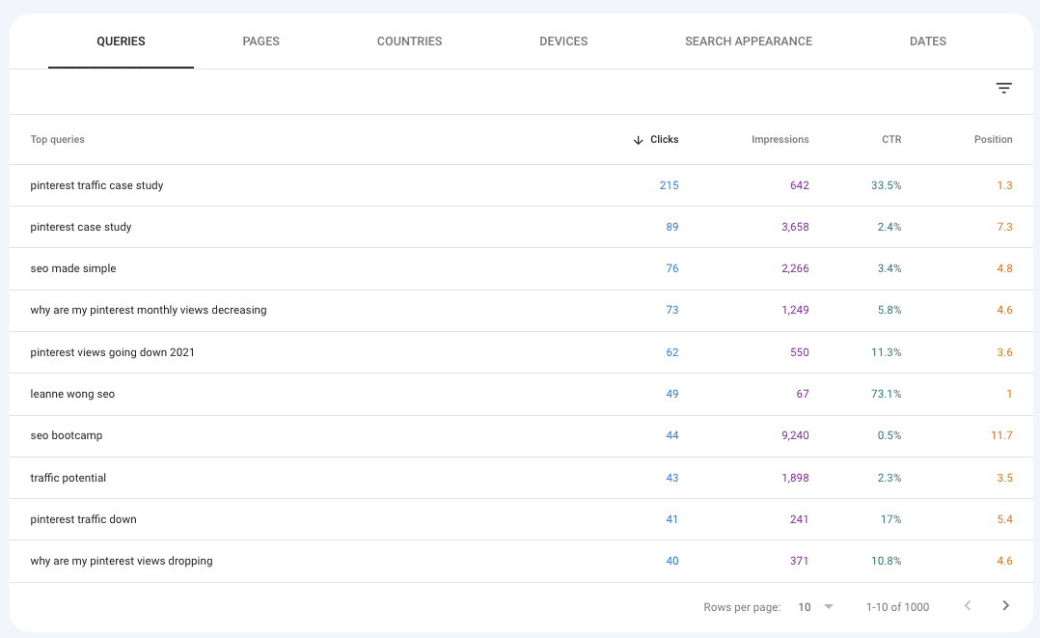Select the 'traffic potential' query
The height and width of the screenshot is (638, 1040).
click(68, 477)
